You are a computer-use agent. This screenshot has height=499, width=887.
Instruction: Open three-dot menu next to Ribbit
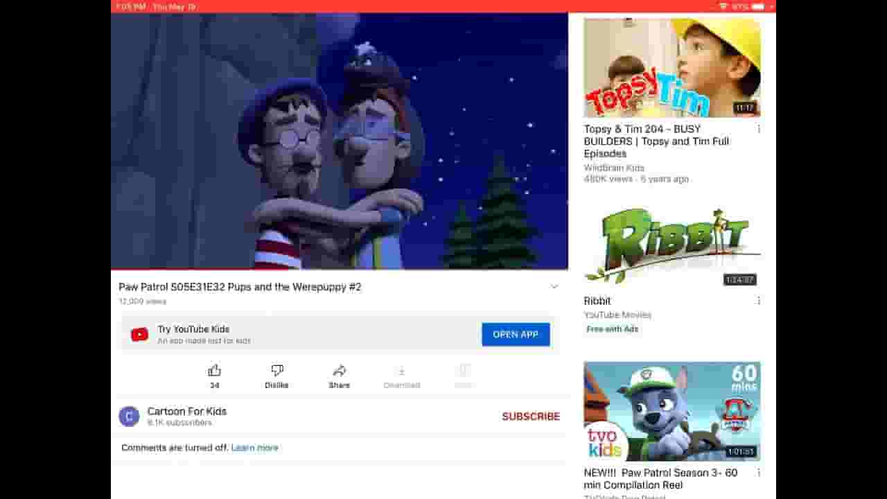click(759, 301)
